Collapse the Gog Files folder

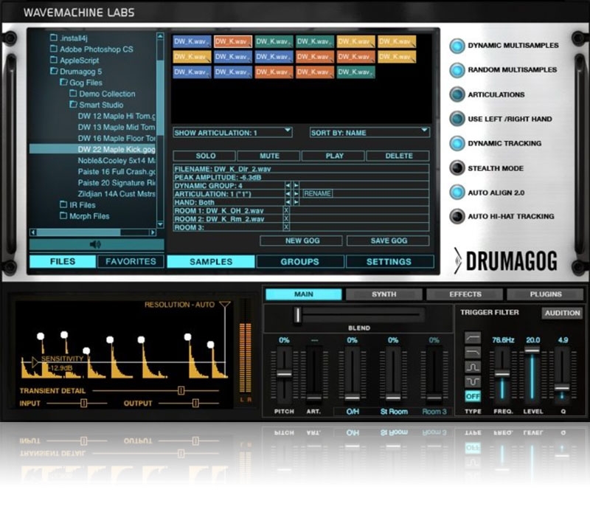pos(63,82)
